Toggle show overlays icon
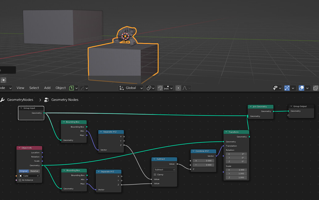The width and height of the screenshot is (319, 200). pos(301,88)
